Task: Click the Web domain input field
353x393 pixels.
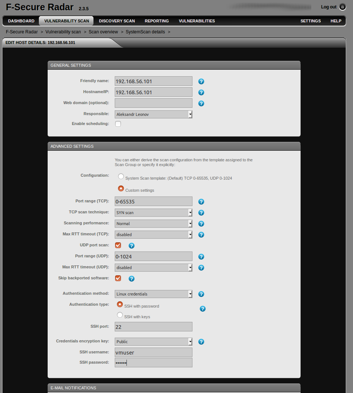Action: coord(154,103)
